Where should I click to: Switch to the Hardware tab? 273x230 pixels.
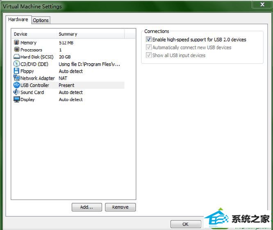point(18,19)
